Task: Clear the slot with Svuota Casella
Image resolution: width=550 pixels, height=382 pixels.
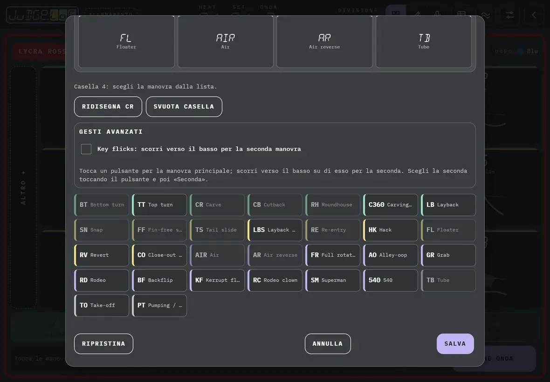Action: point(184,107)
